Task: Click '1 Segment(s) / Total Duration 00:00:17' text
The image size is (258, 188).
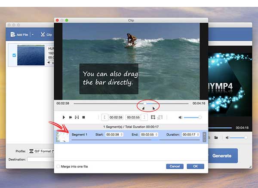Action: (131, 127)
